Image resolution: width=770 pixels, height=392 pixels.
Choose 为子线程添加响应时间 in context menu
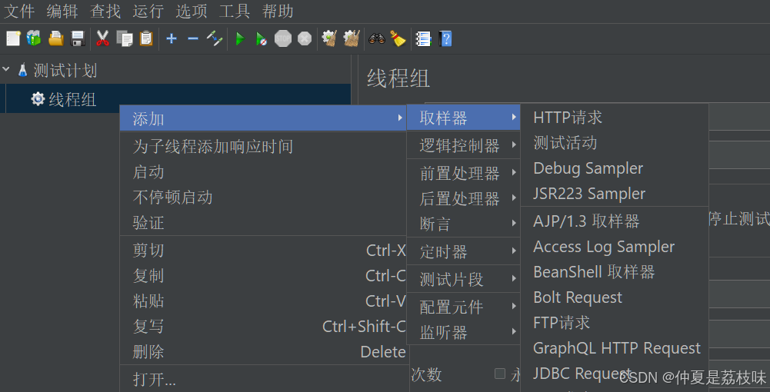tap(263, 146)
